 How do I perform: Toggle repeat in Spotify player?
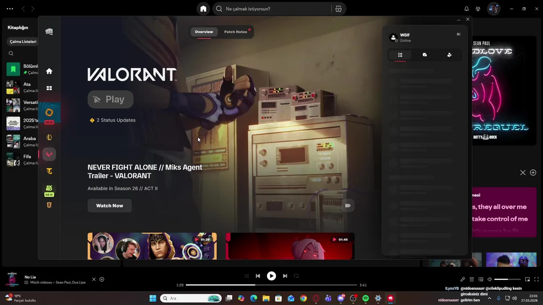297,276
